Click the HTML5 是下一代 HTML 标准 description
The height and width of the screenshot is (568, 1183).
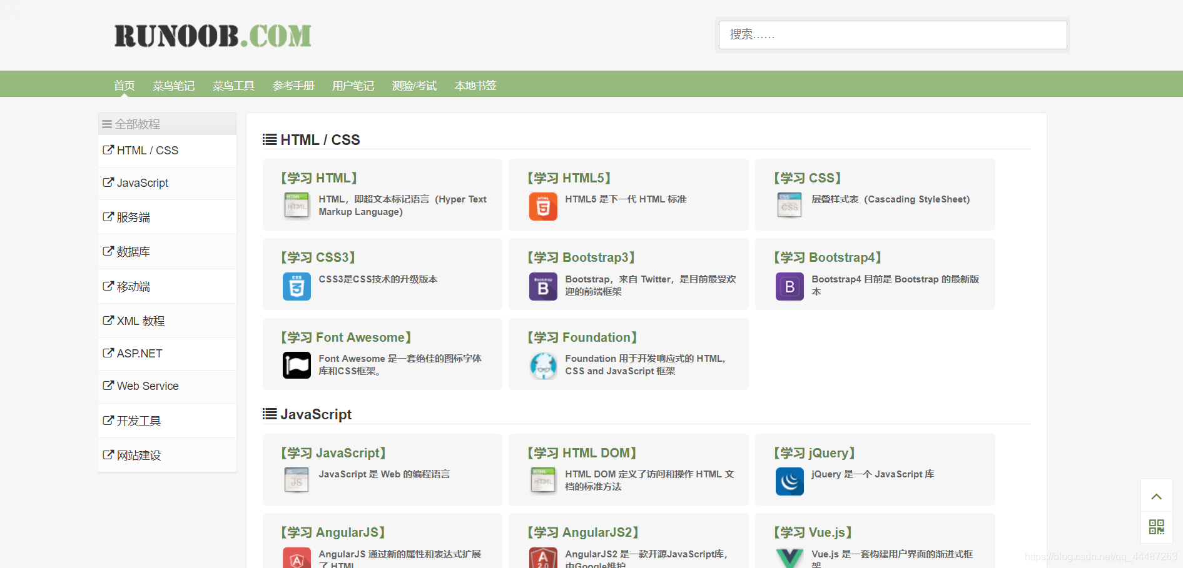tap(626, 199)
